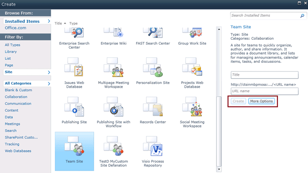The width and height of the screenshot is (308, 173).
Task: Click the Team Site heading in details pane
Action: point(240,27)
